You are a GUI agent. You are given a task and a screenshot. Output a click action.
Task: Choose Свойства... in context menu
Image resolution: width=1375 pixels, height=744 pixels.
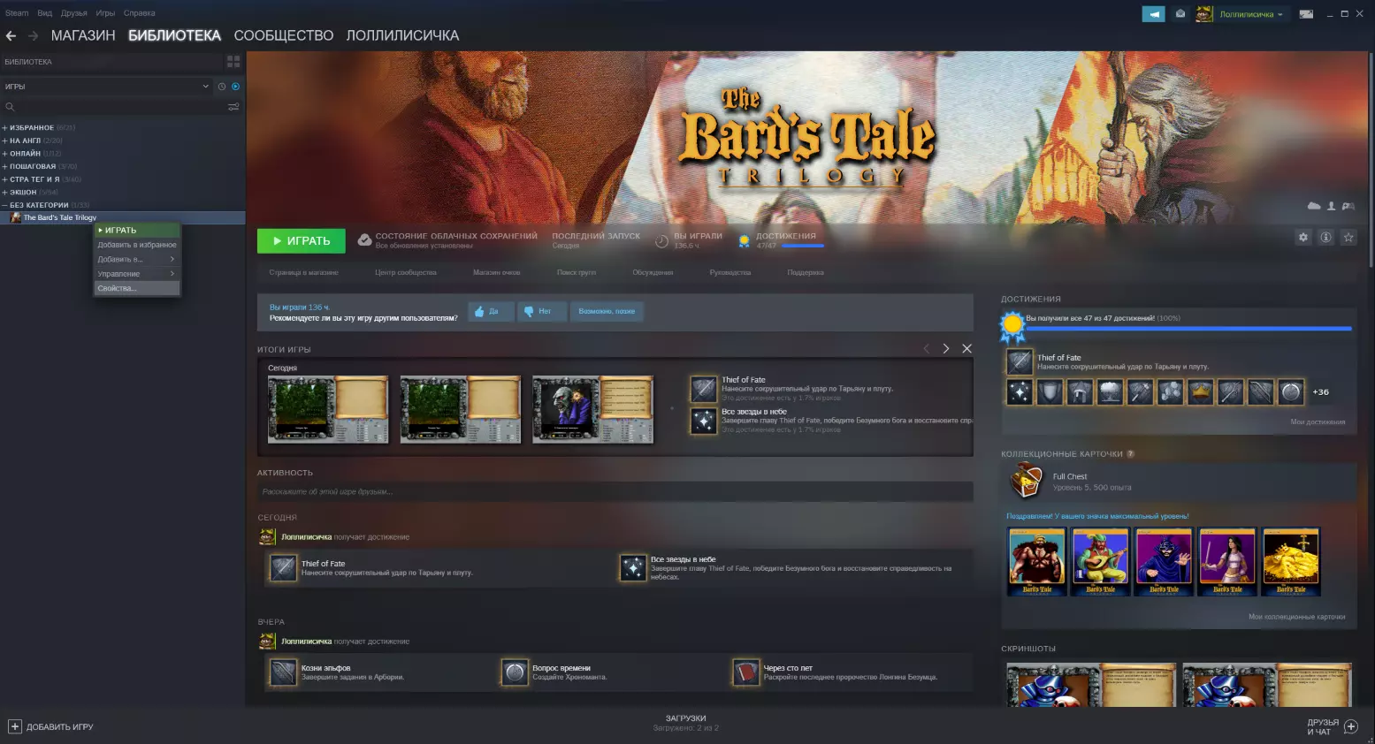pyautogui.click(x=137, y=288)
